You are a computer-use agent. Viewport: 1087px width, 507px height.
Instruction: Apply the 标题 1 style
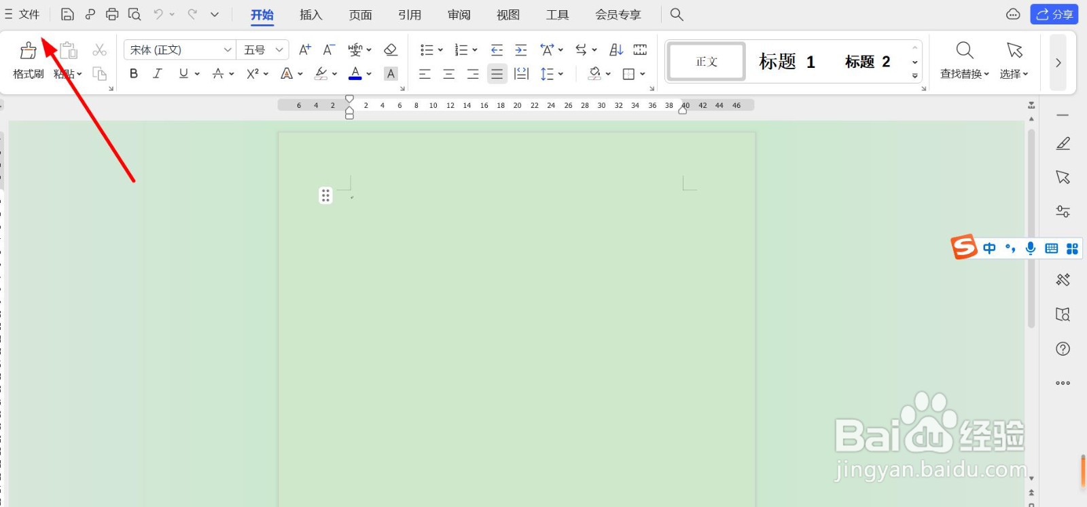pos(787,62)
